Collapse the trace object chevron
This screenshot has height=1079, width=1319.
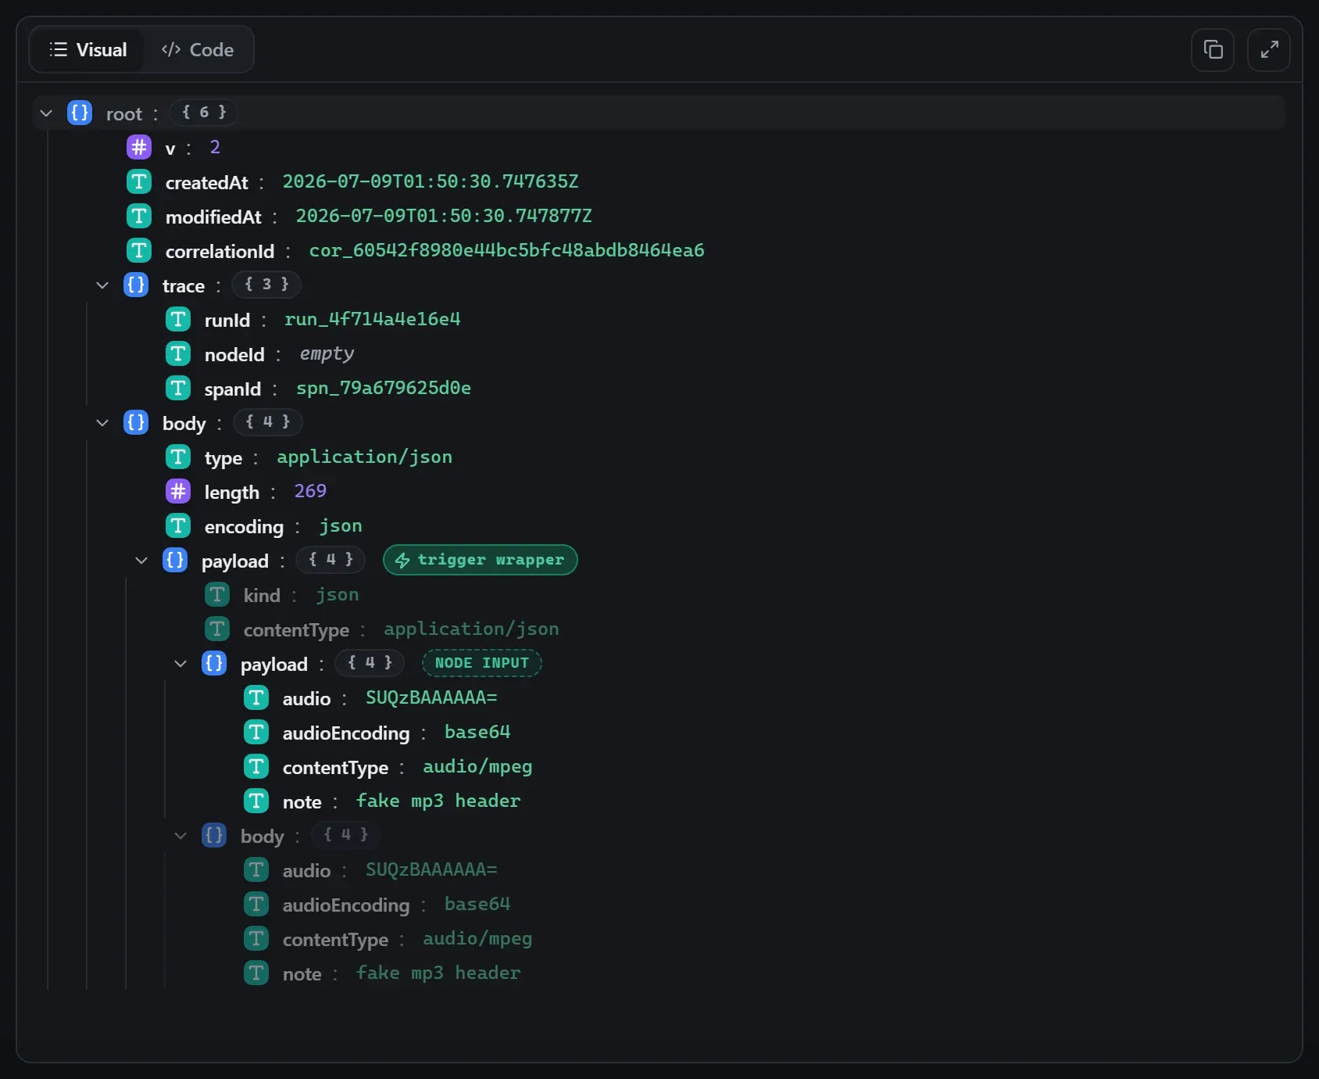[x=102, y=285]
